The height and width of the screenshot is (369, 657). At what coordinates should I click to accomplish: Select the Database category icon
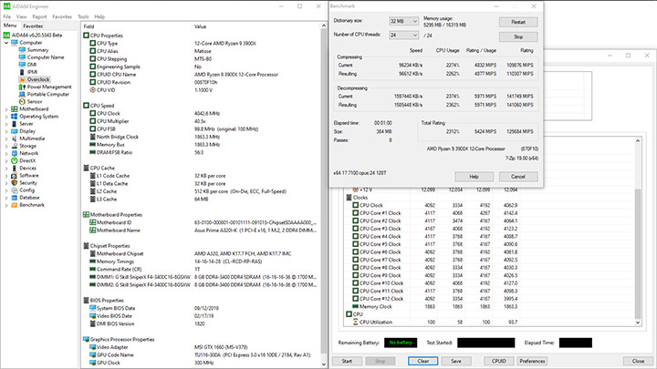pyautogui.click(x=15, y=198)
